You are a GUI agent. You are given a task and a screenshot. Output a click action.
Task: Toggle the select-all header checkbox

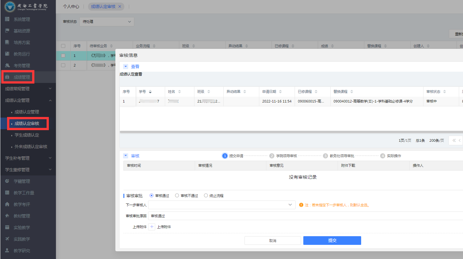63,46
